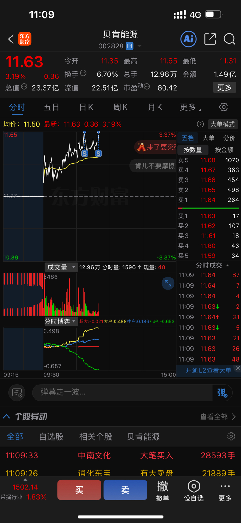This screenshot has height=523, width=241.
Task: Select the 相关个股 movements tab
Action: [96, 436]
